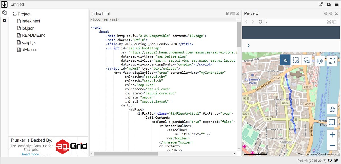Follow the Read more... link
The image size is (341, 164).
(x=32, y=154)
